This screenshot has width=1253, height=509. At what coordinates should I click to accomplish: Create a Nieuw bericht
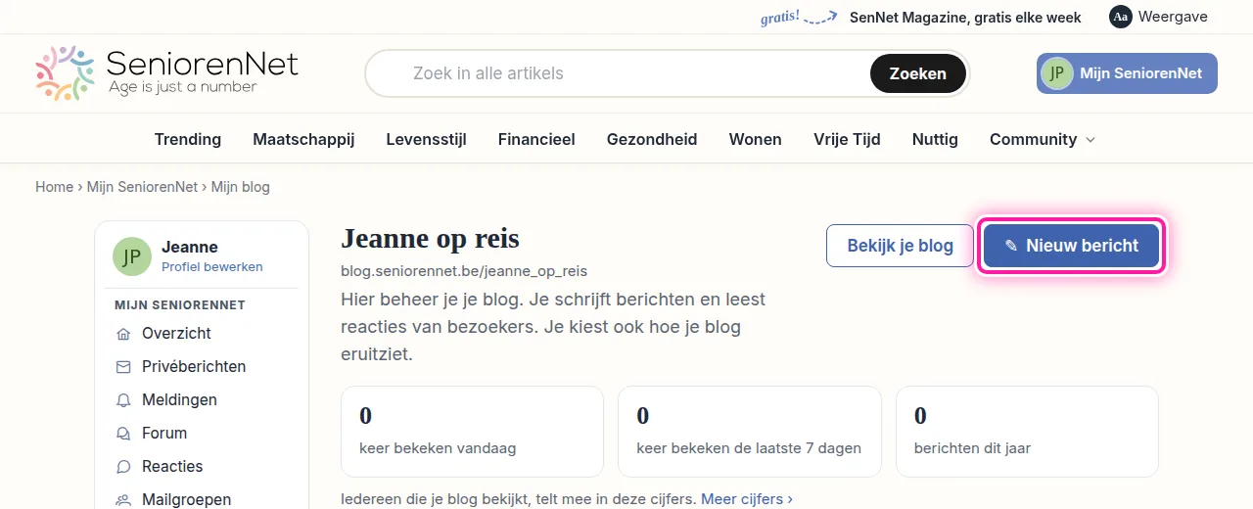1072,246
